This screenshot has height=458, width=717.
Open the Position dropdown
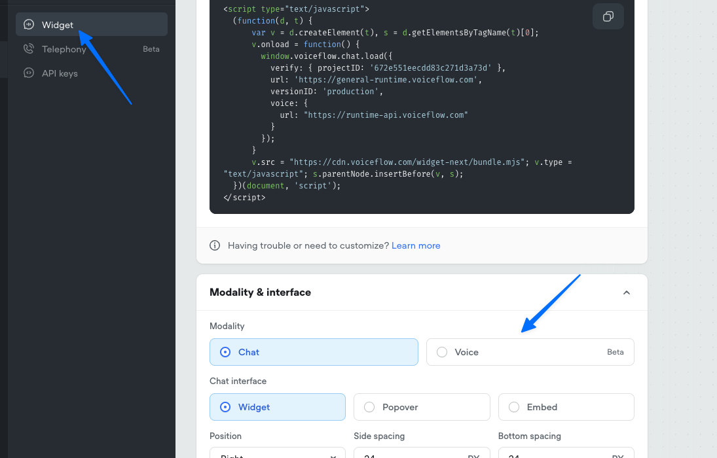click(x=278, y=453)
